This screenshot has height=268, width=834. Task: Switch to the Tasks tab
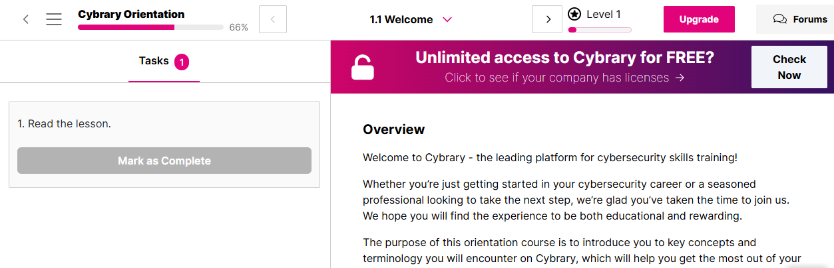click(x=154, y=61)
